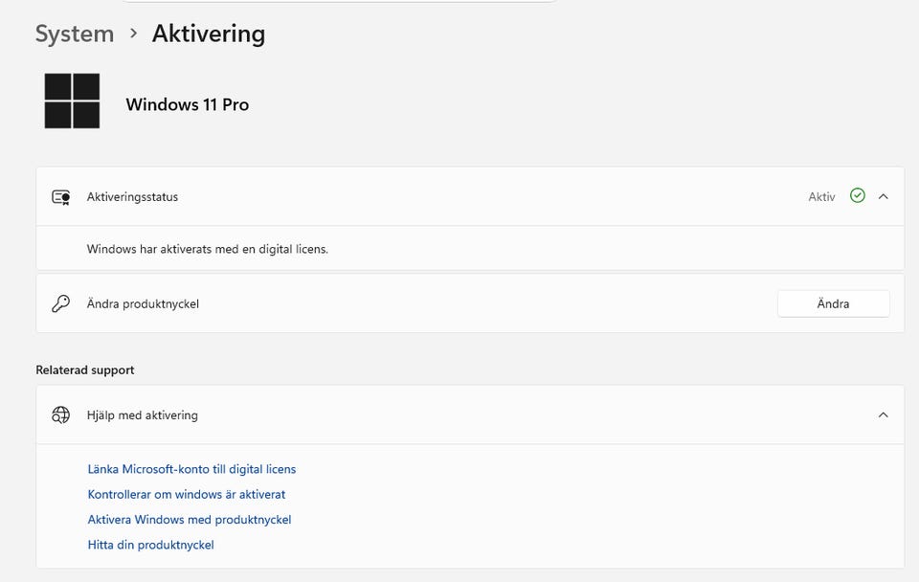
Task: Open Kontrollerar om windows är aktiverat link
Action: [187, 494]
